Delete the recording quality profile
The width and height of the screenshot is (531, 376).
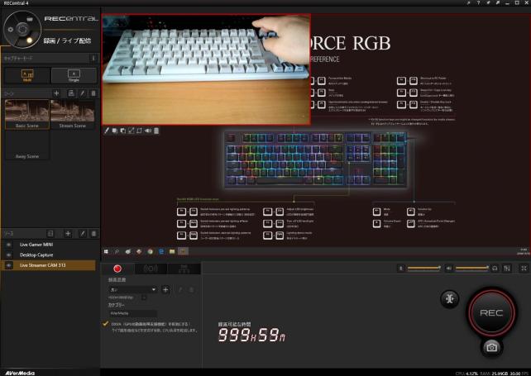191,290
